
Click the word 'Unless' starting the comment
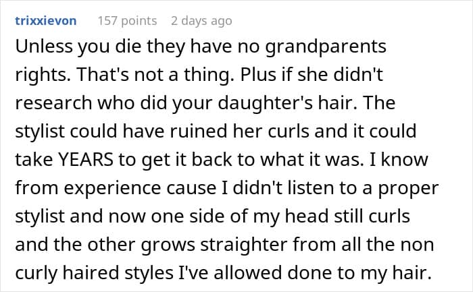click(x=44, y=47)
